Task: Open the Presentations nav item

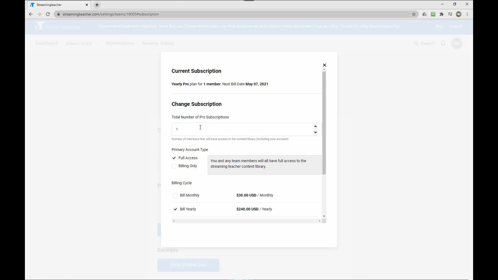Action: click(120, 43)
